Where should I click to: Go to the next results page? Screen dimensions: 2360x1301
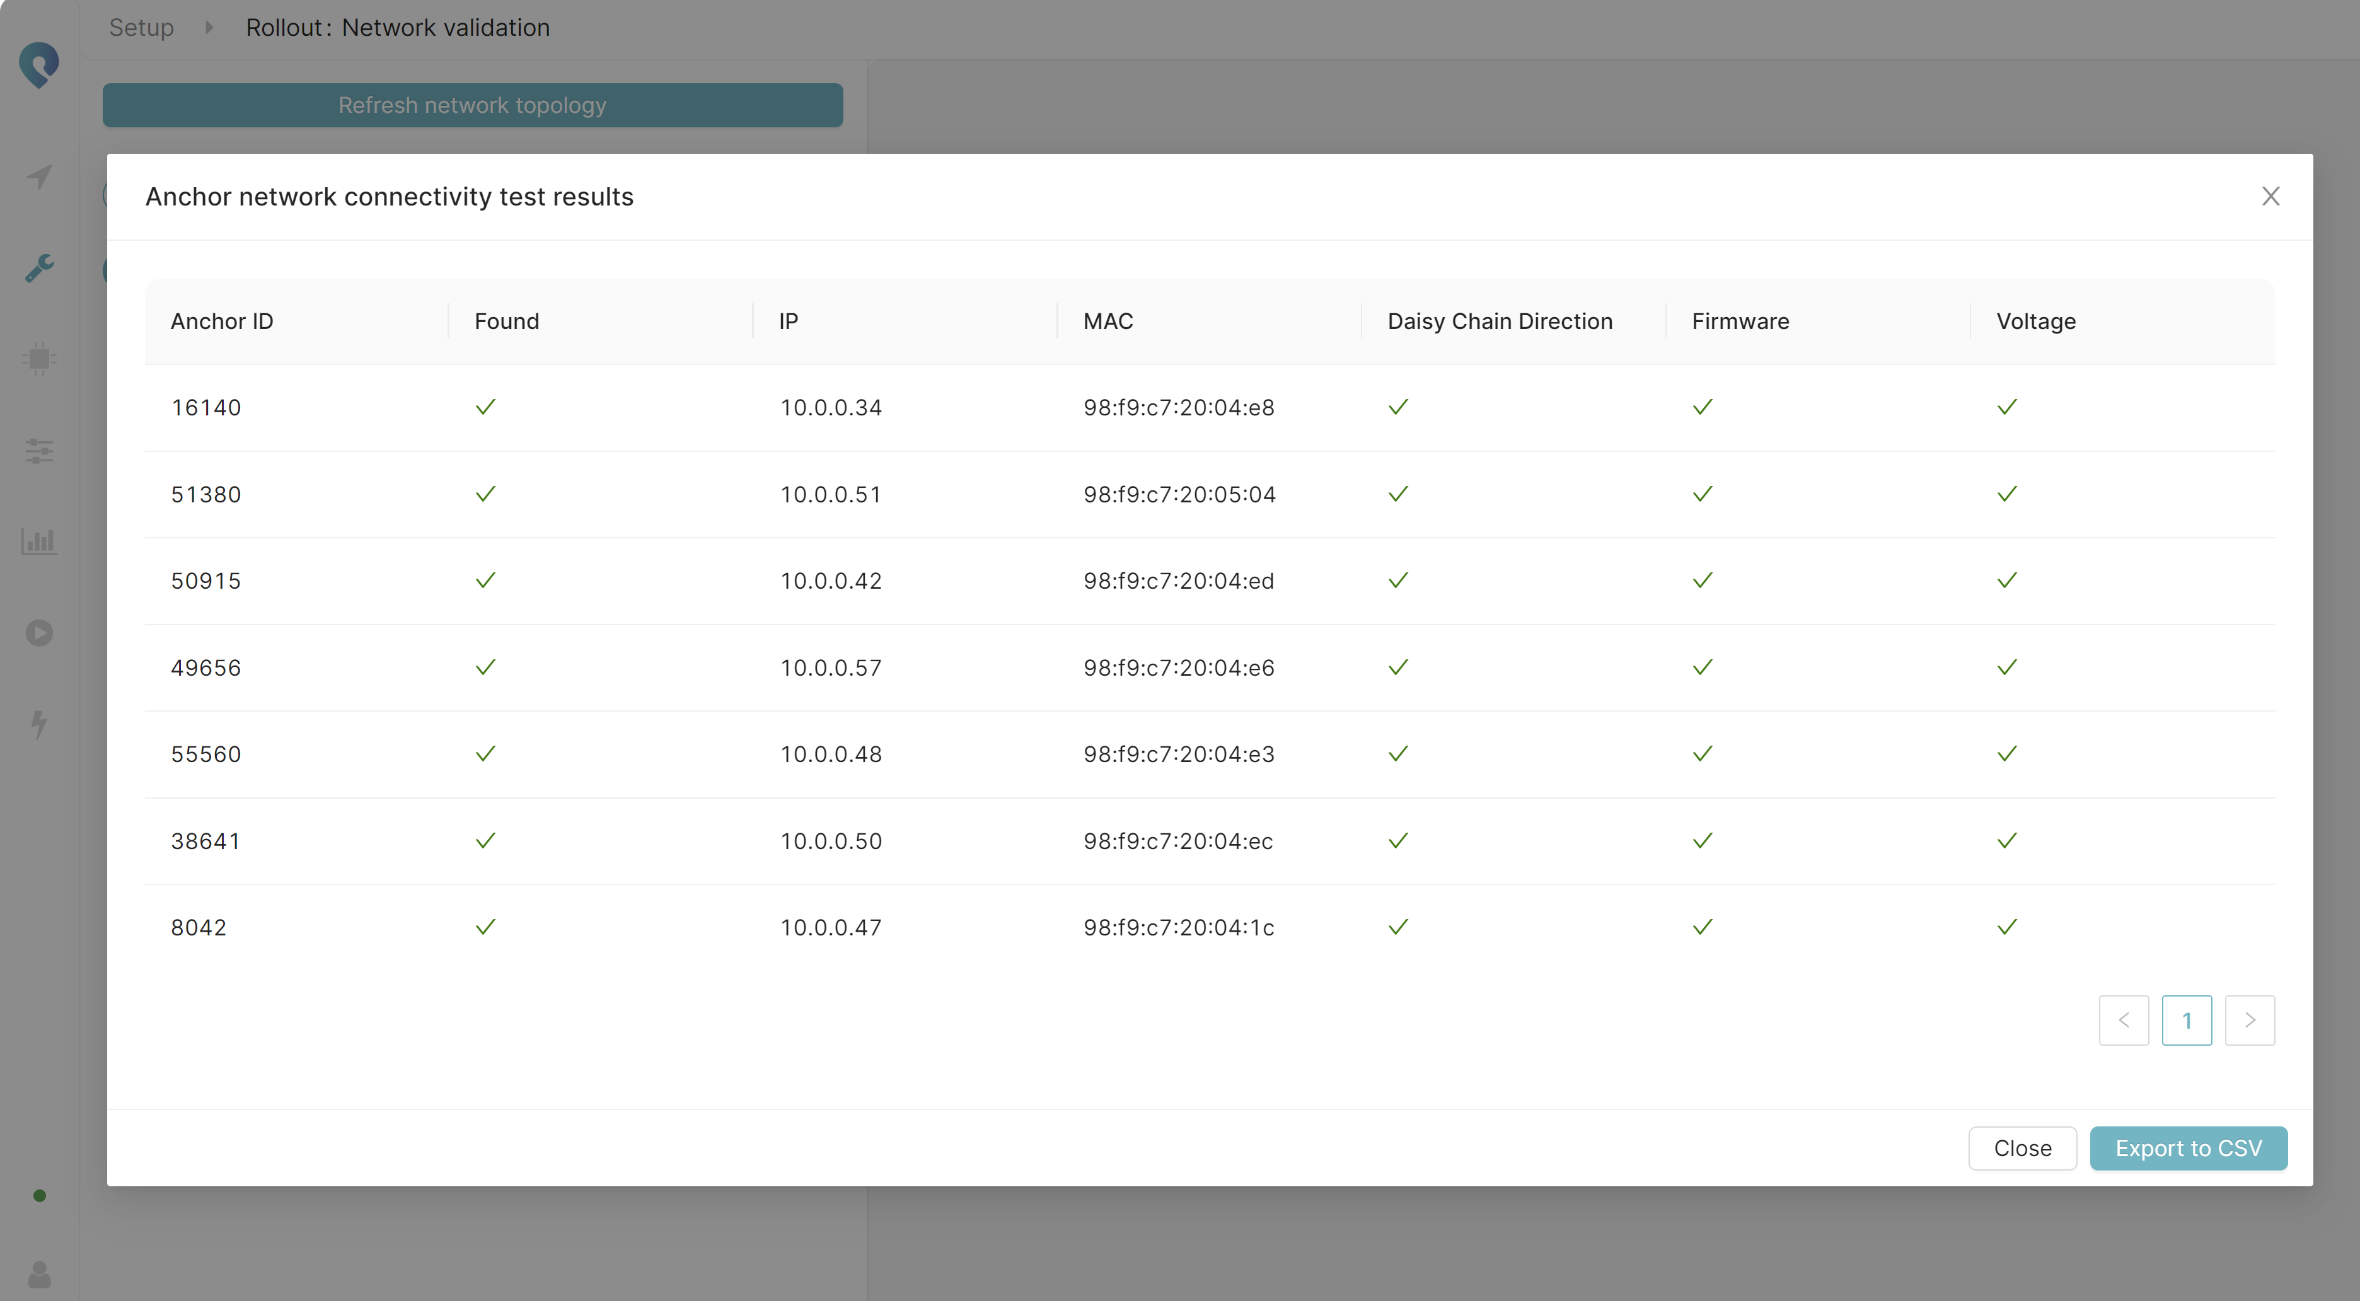click(2249, 1020)
